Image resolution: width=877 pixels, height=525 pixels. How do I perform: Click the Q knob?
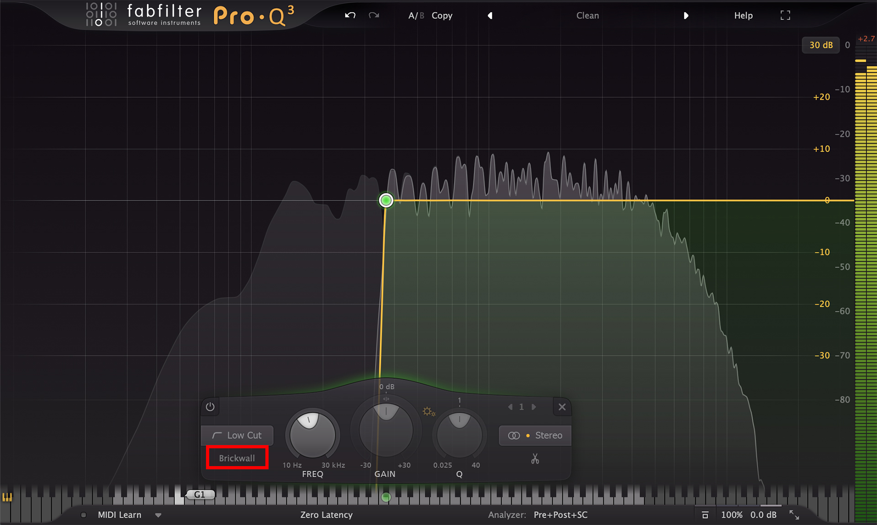coord(459,435)
